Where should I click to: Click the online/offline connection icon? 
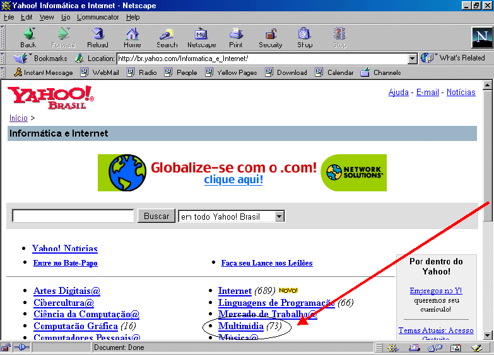[x=21, y=347]
